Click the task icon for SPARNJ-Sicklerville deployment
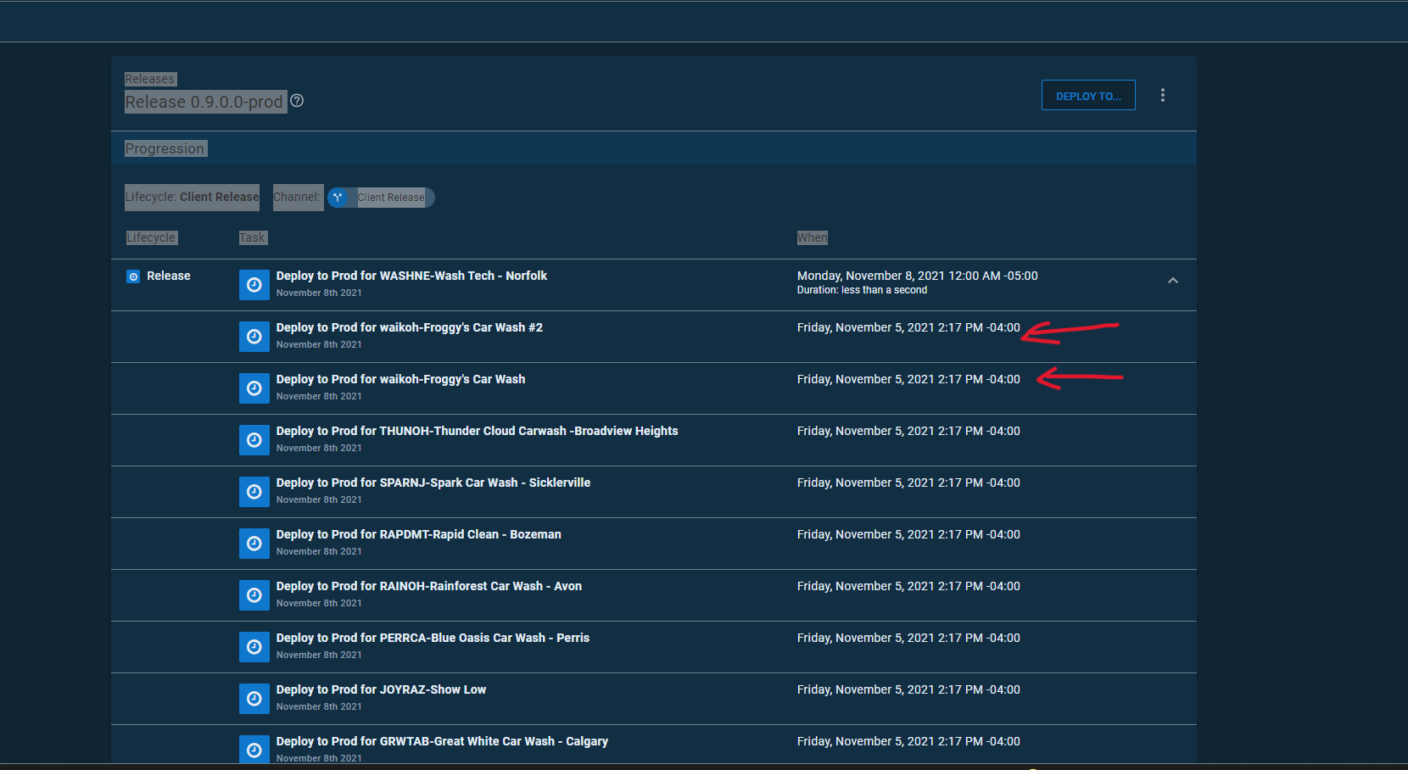Image resolution: width=1408 pixels, height=770 pixels. [254, 491]
